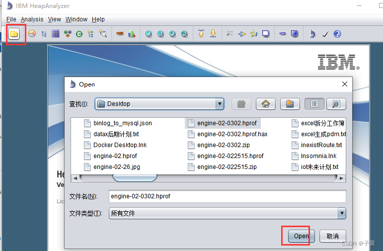Screen dimensions: 383x251
Task: Open the Window menu
Action: (x=77, y=19)
